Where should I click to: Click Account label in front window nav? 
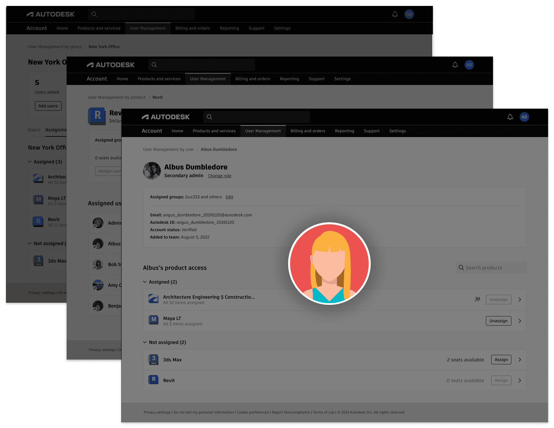(x=152, y=131)
